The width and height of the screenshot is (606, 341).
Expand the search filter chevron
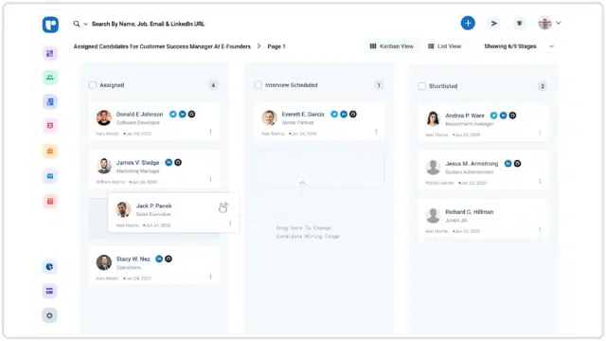[85, 24]
